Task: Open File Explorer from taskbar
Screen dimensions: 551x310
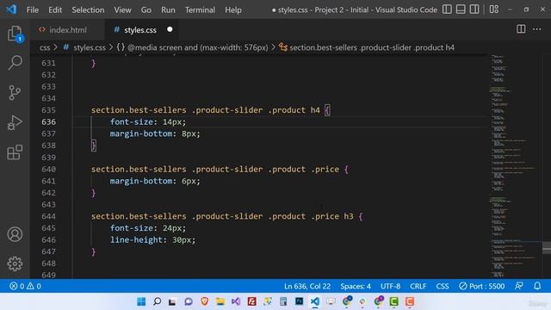Action: [220, 301]
